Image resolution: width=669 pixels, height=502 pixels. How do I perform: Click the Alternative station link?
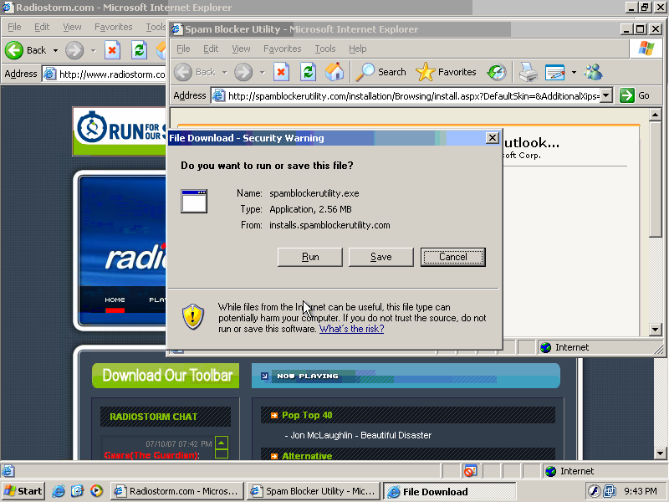(x=307, y=456)
